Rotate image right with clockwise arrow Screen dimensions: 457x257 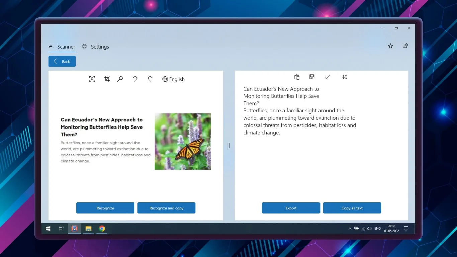(x=150, y=79)
